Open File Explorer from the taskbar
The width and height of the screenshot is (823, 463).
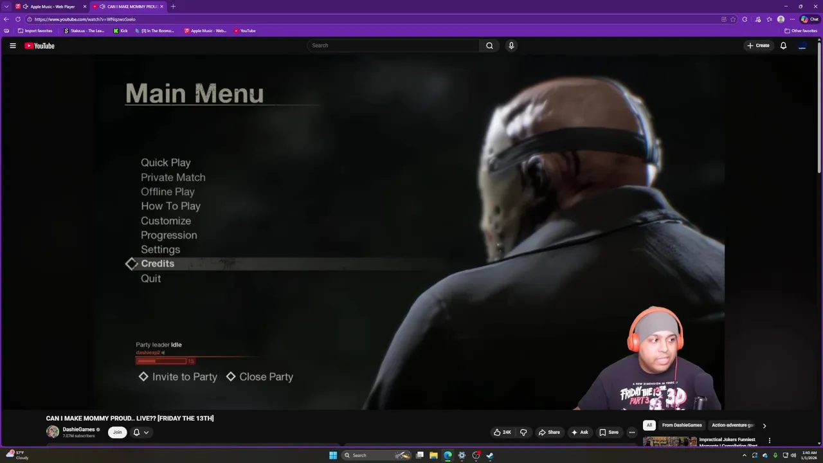click(434, 455)
